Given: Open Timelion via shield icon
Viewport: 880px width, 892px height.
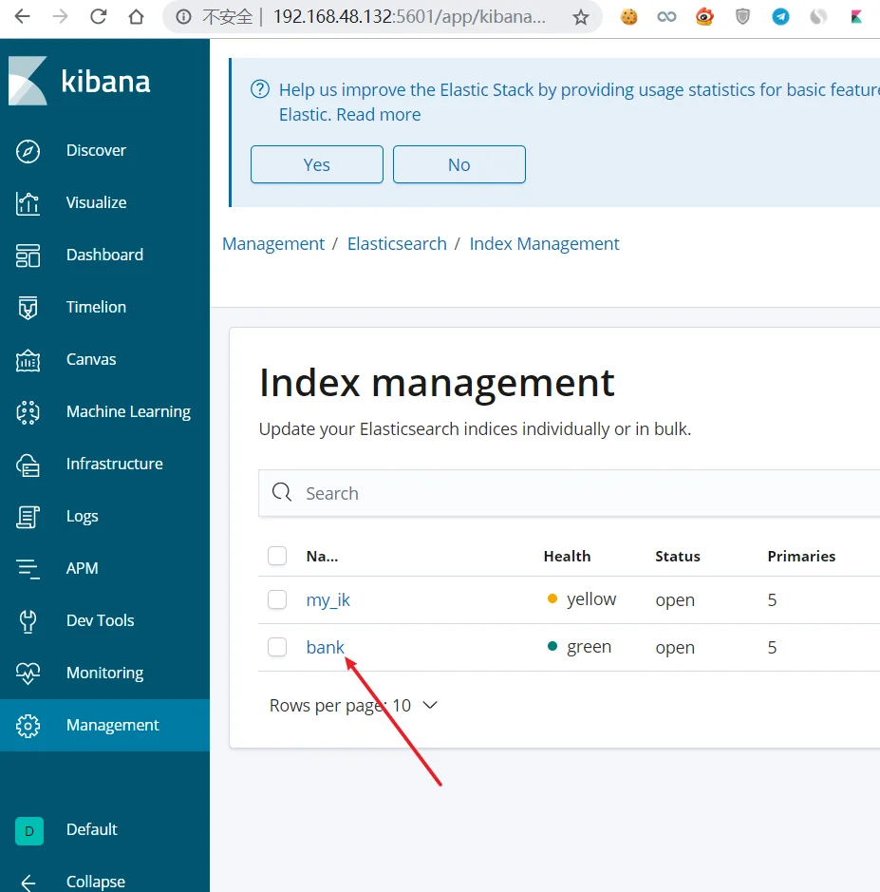Looking at the screenshot, I should tap(28, 308).
